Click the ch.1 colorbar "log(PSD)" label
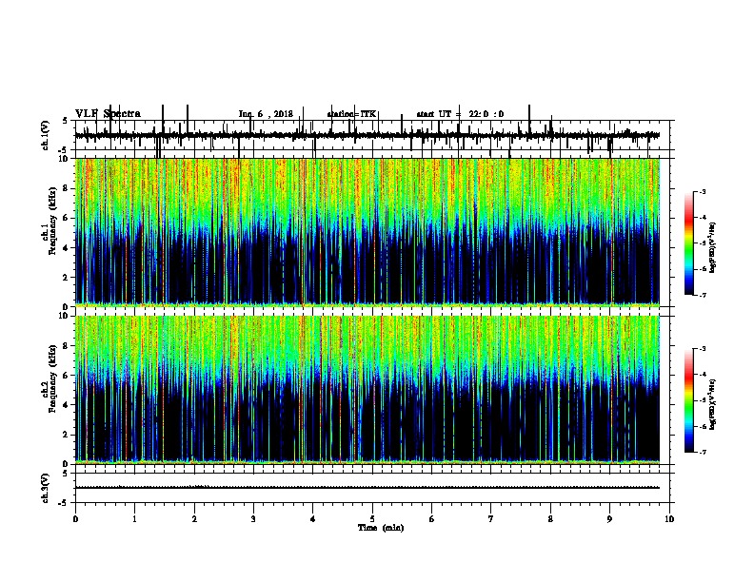Viewport: 754px width, 582px height. click(713, 248)
